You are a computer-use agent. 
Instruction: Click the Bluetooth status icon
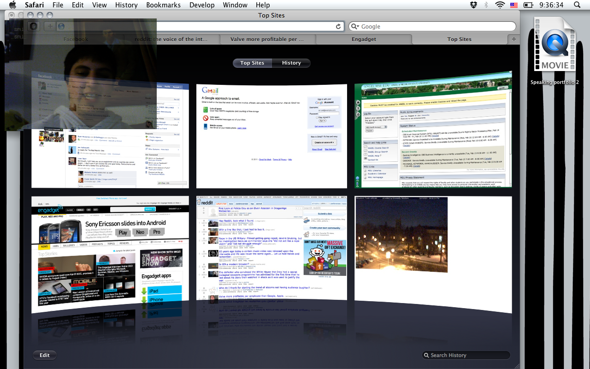[x=486, y=5]
